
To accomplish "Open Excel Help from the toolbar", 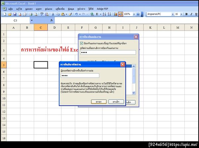I will click(x=138, y=14).
